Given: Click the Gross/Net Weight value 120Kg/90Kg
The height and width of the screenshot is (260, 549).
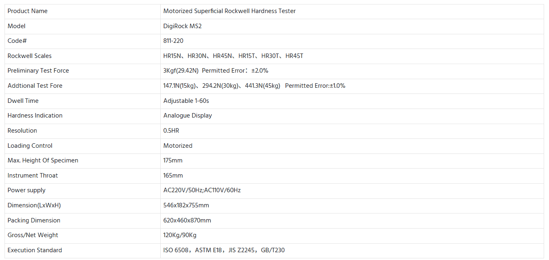Looking at the screenshot, I should point(180,235).
